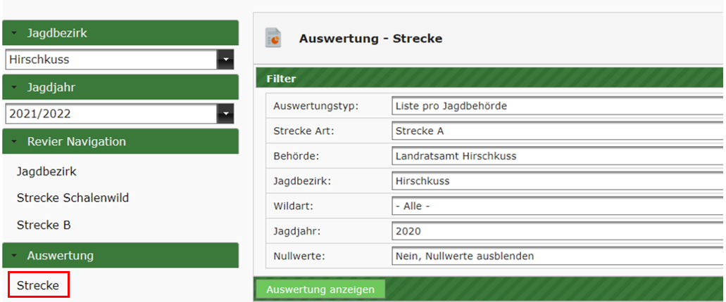The height and width of the screenshot is (302, 726).
Task: Change the Jagdjahr filter value 2020
Action: pos(557,231)
